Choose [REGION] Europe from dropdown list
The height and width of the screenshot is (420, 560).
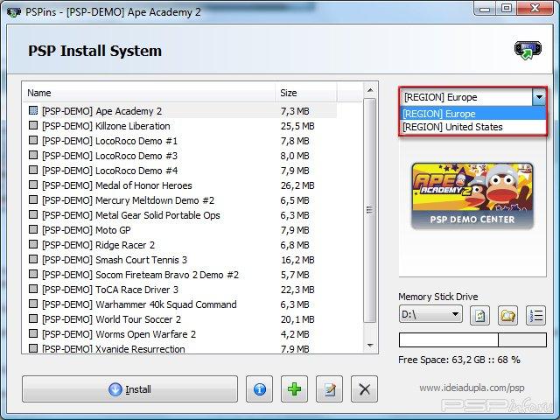click(x=439, y=114)
